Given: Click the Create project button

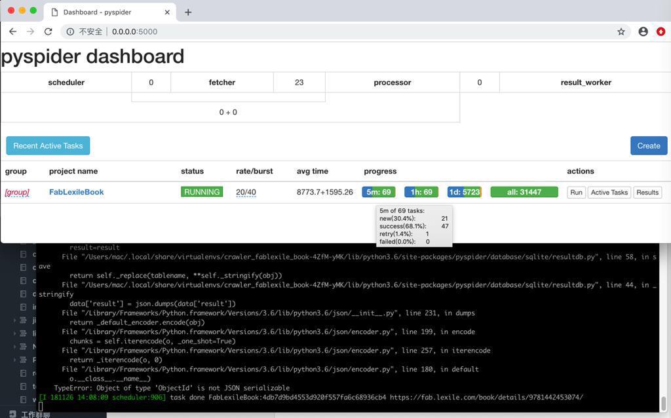Looking at the screenshot, I should tap(648, 146).
